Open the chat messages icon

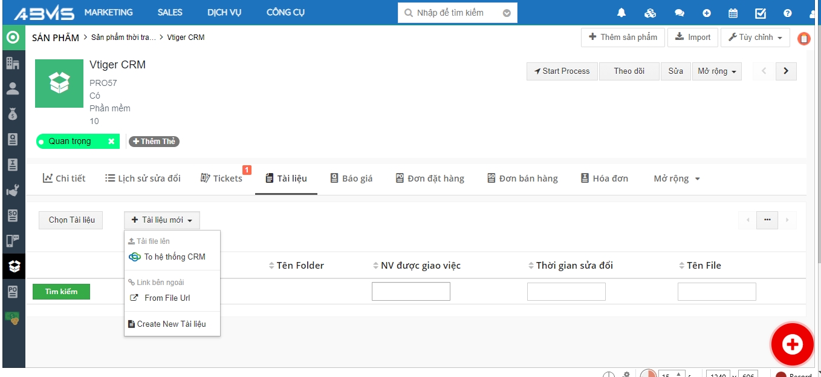680,13
